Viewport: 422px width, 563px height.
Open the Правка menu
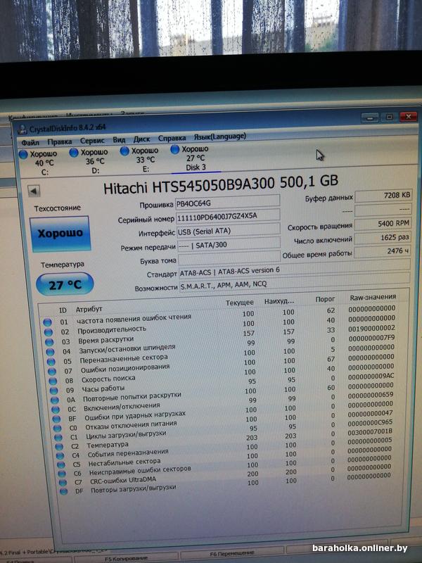tap(59, 142)
